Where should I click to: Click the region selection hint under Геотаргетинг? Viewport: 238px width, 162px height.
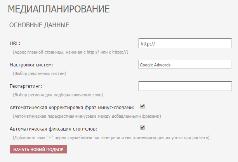pos(58,95)
